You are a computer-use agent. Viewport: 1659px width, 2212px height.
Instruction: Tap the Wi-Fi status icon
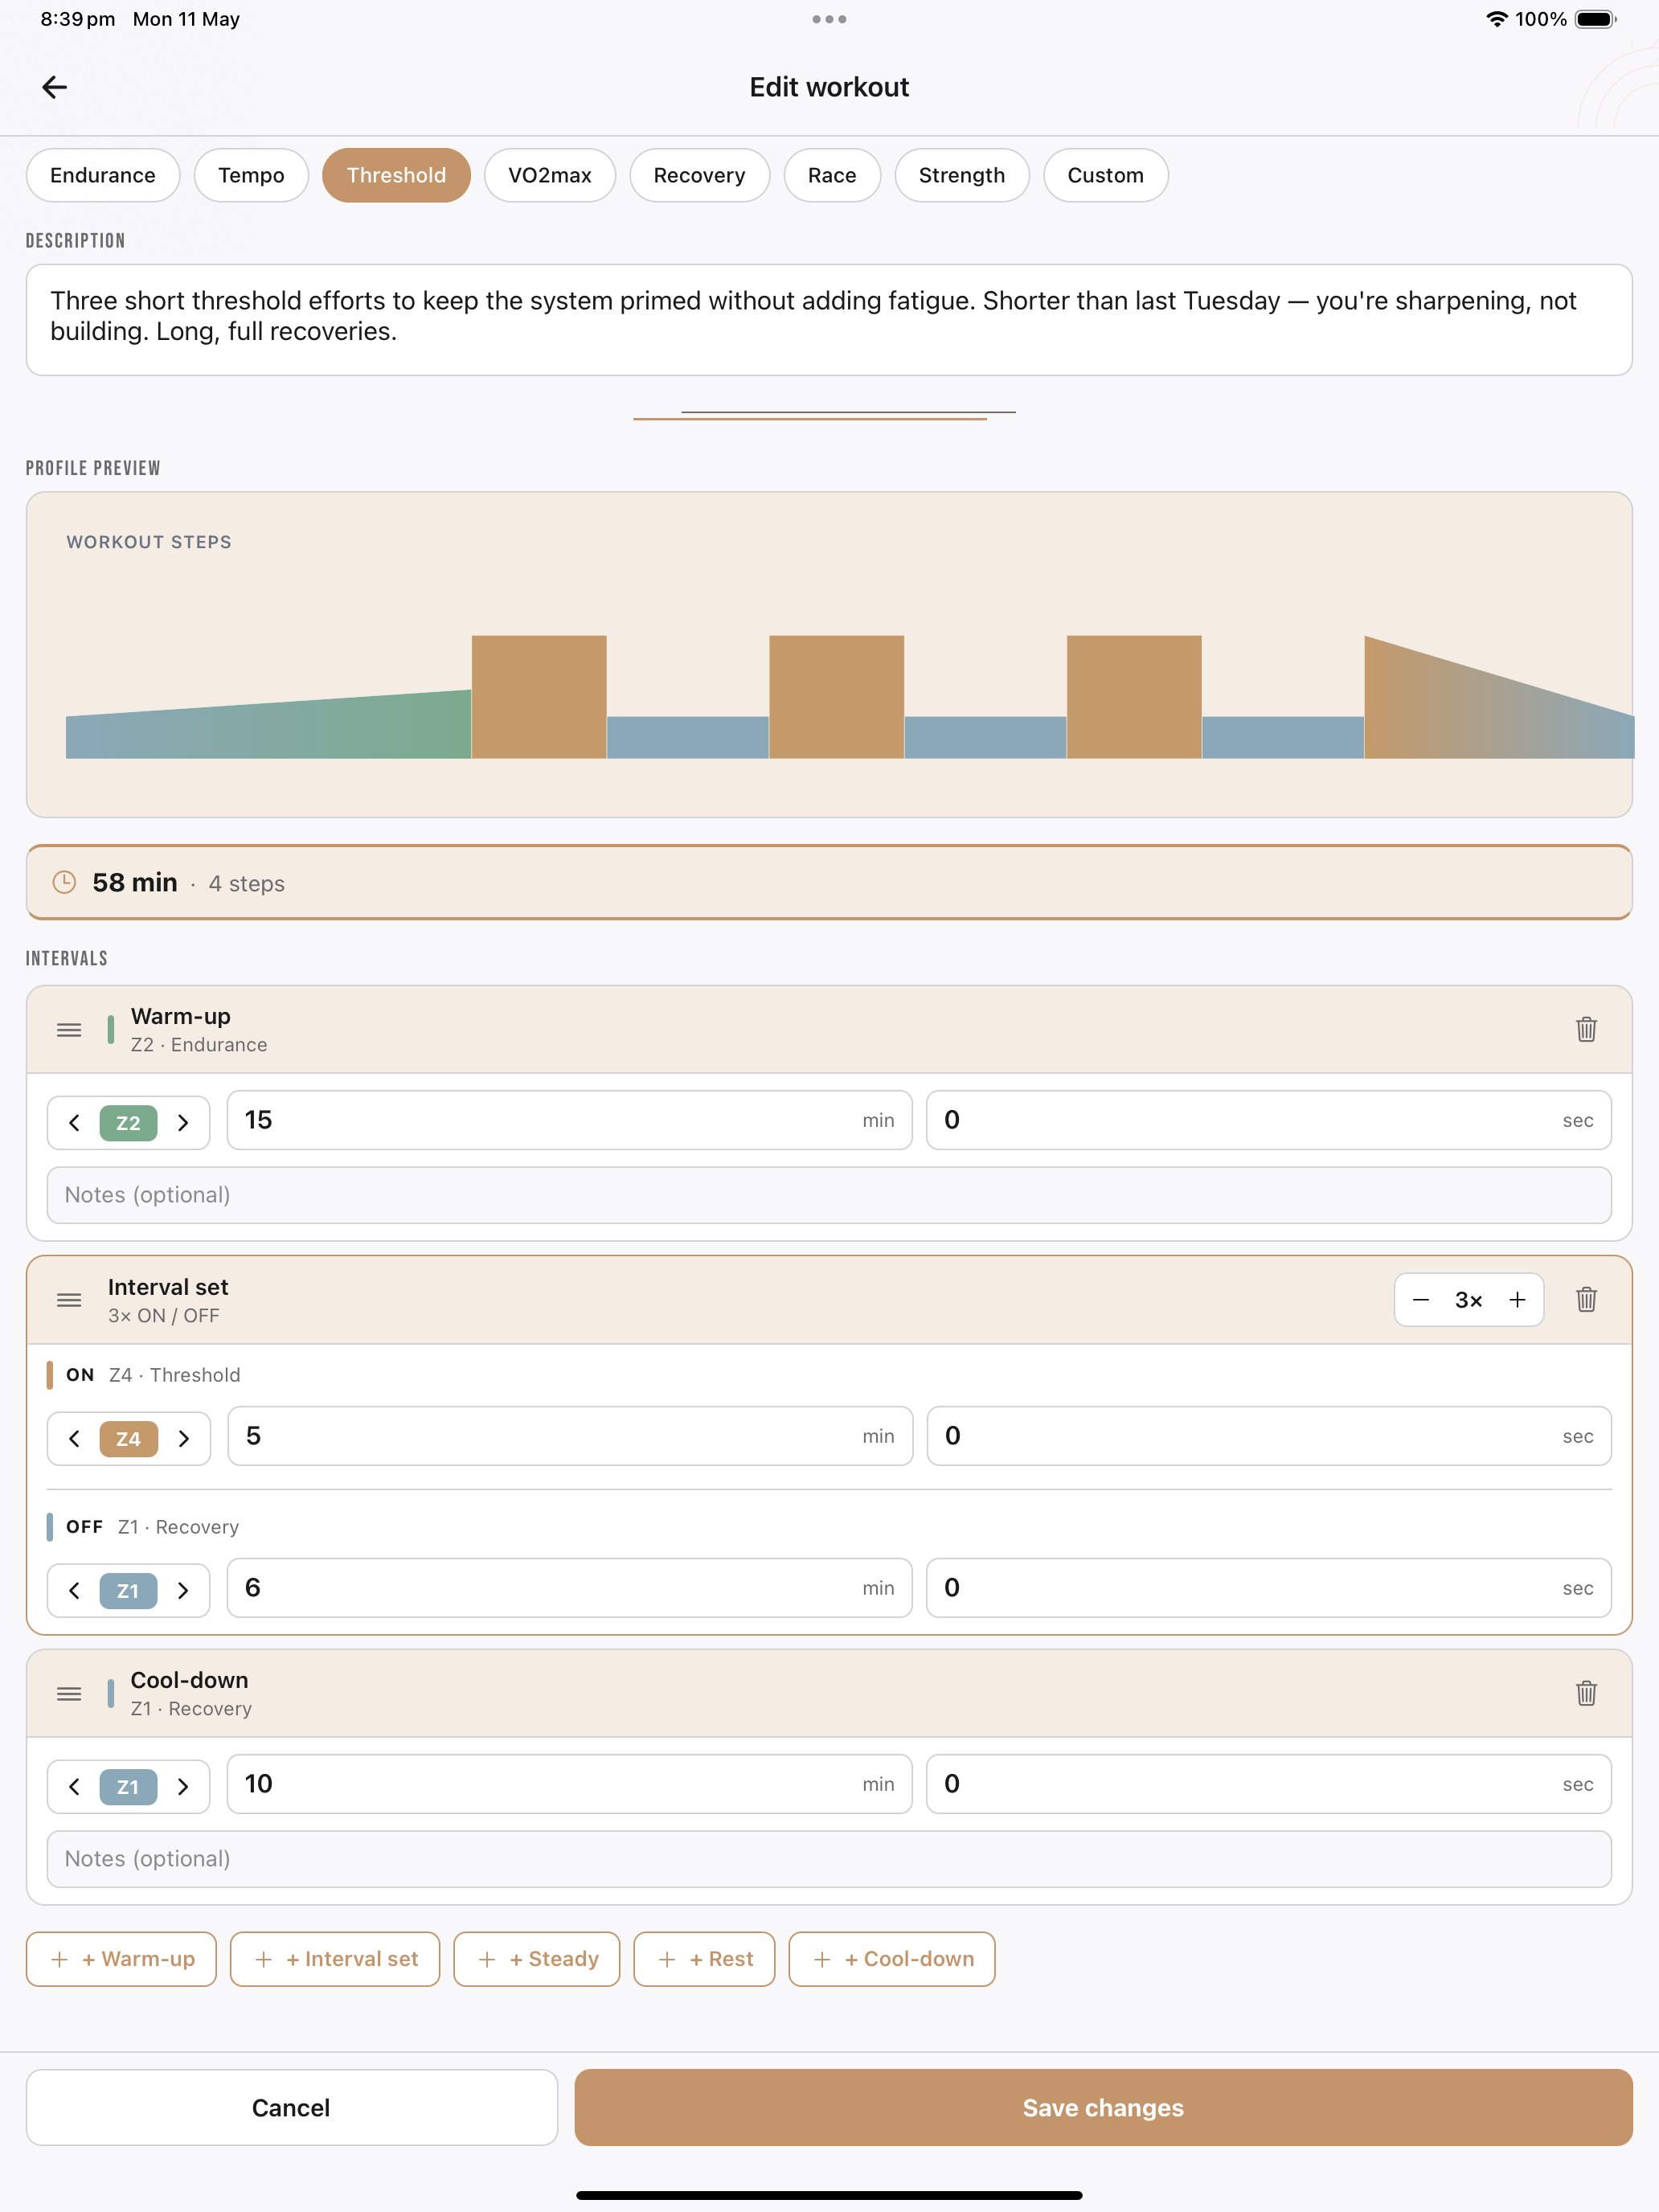click(x=1496, y=19)
